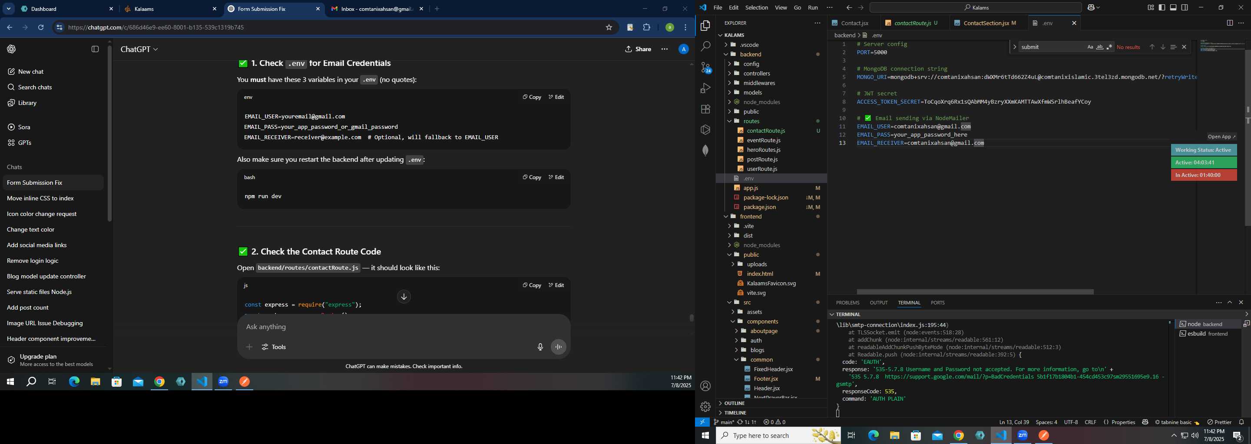Go to previous match in find widget
Screen dimensions: 1251x444
click(x=1152, y=47)
